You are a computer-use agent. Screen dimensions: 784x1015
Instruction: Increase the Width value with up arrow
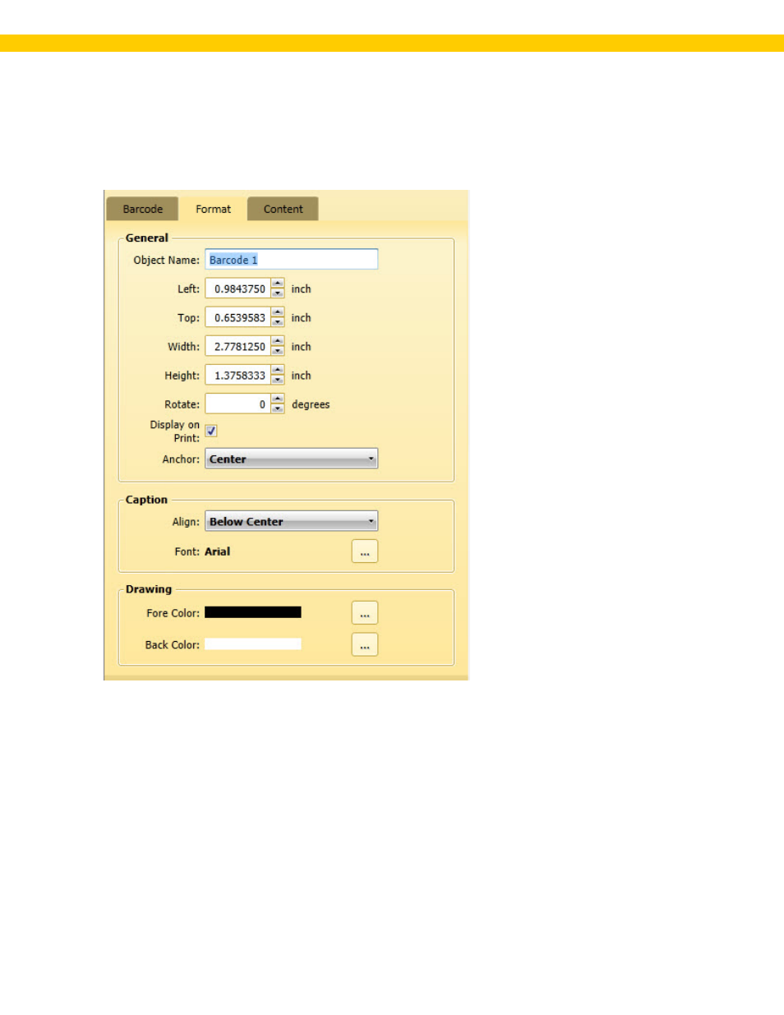[278, 341]
